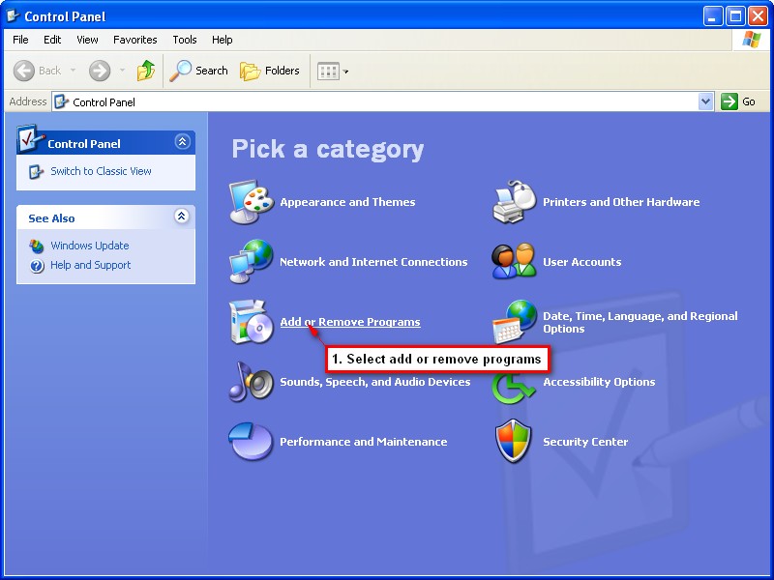Collapse the See Also side pane section

(x=182, y=216)
